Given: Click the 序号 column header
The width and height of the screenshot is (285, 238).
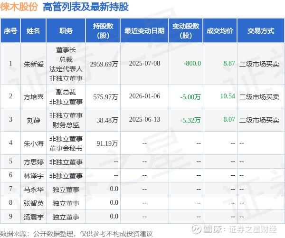Looking at the screenshot, I should pyautogui.click(x=10, y=31).
